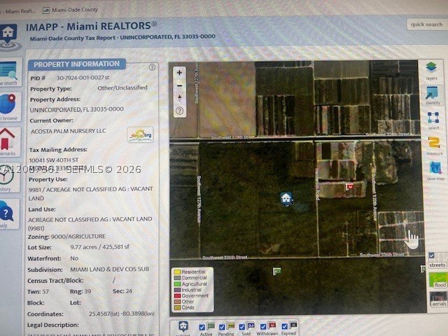Click the owner name ACOSTA PALM NURSERY LLC
The image size is (448, 336).
click(69, 131)
